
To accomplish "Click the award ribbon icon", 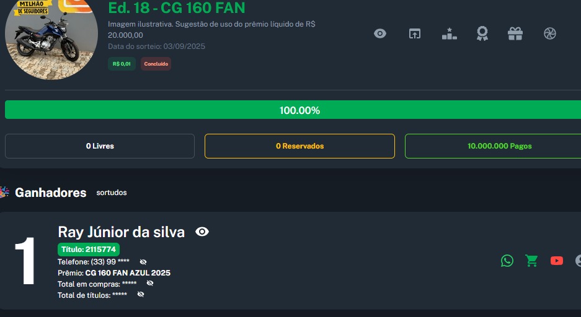I will tap(482, 33).
